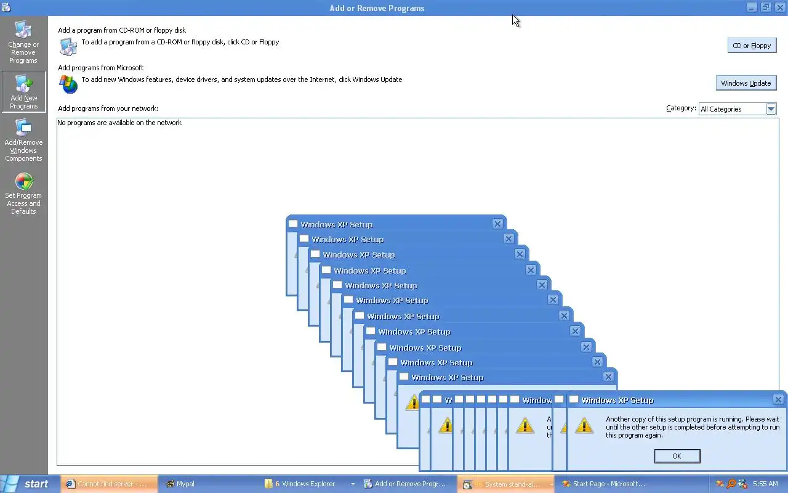The width and height of the screenshot is (788, 493).
Task: Click the 5:55 AM taskbar clock
Action: [765, 484]
